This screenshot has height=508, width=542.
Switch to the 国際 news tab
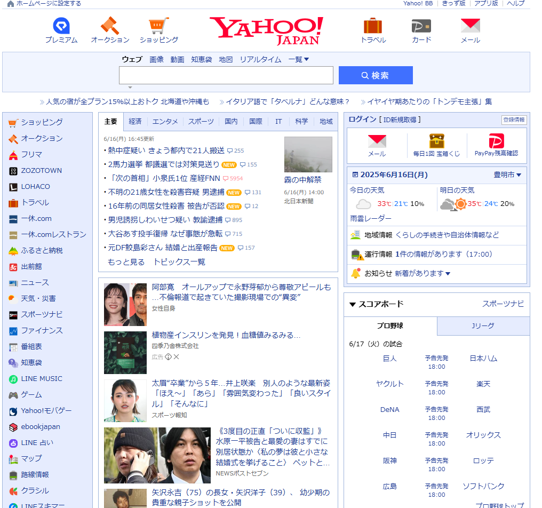tap(256, 121)
